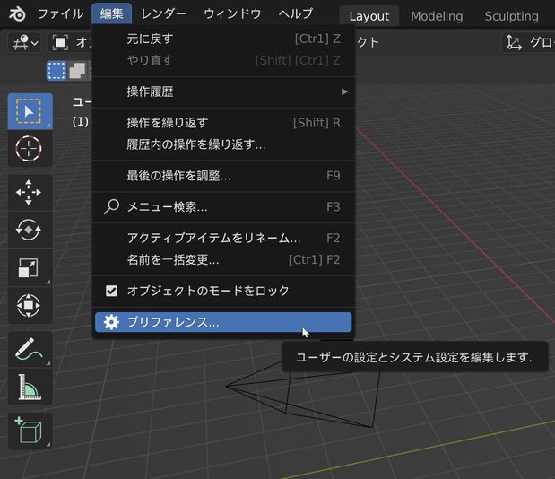Open the ファイル menu
Screen dimensions: 555x479
point(60,13)
